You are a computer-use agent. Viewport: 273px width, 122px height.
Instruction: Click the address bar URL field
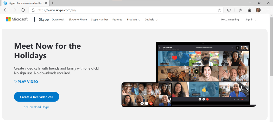(x=120, y=10)
